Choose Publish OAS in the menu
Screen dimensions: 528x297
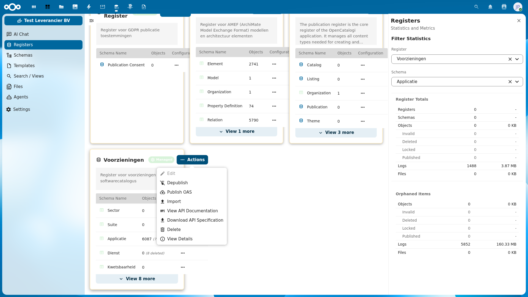click(x=179, y=192)
